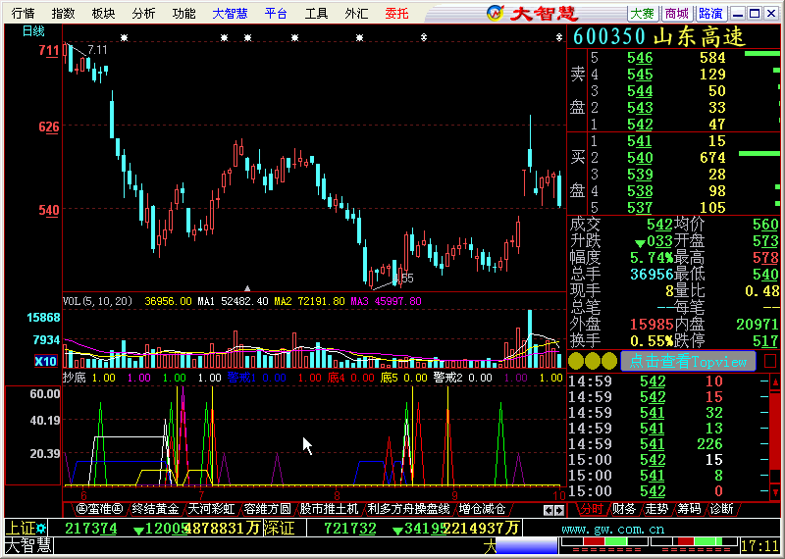
Task: Select the 股市推土机 indicator tab
Action: tap(329, 509)
